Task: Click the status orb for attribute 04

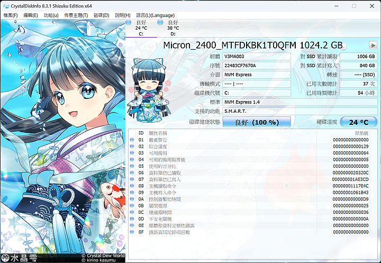Action: click(132, 159)
